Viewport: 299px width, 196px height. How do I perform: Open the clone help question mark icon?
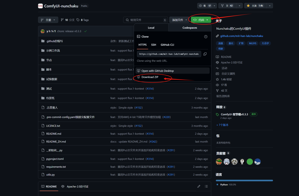pyautogui.click(x=206, y=37)
